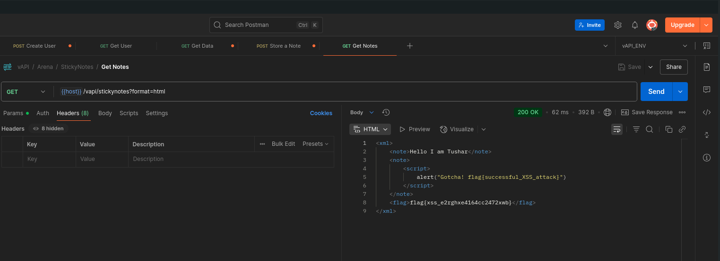Click the header Key input cell
The width and height of the screenshot is (720, 261).
point(49,159)
